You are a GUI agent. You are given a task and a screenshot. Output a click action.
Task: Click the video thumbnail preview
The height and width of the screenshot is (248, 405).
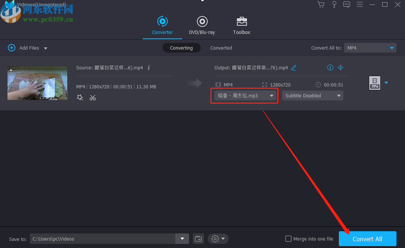[37, 83]
